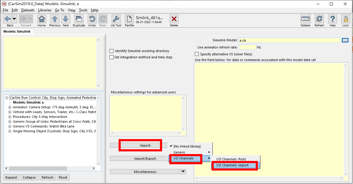Screen dimensions: 353x184
Task: Open the Edit menu
Action: 15,10
